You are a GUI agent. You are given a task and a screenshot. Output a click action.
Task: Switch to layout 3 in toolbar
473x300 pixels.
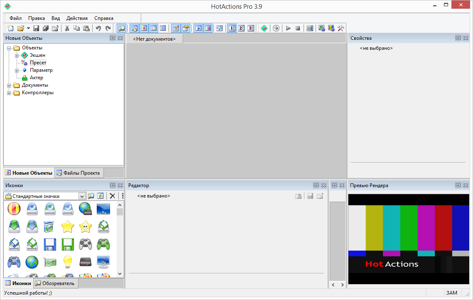pyautogui.click(x=251, y=28)
